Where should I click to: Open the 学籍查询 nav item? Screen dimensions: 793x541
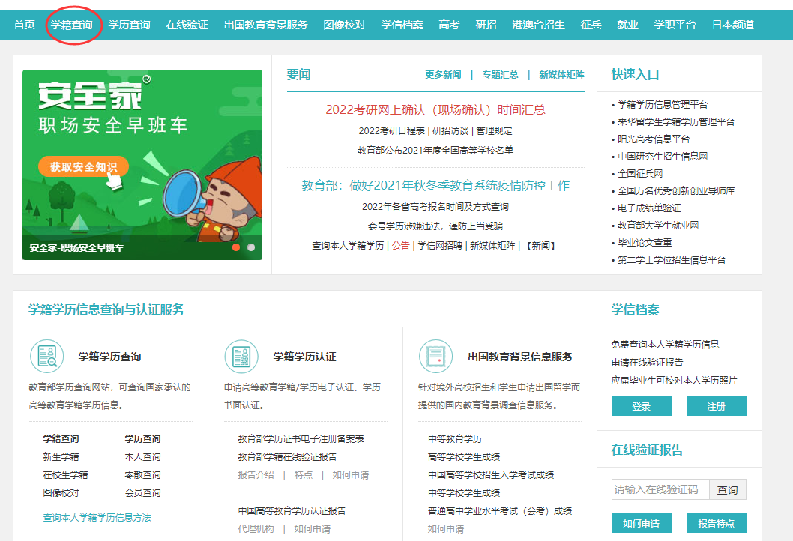(x=72, y=25)
